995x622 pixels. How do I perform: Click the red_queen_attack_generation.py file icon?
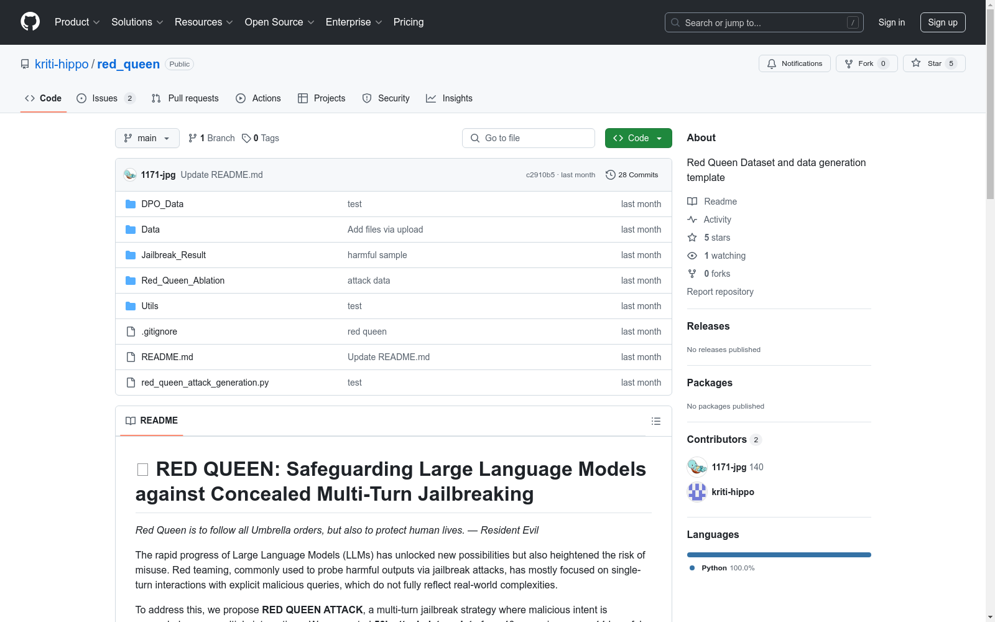click(131, 383)
